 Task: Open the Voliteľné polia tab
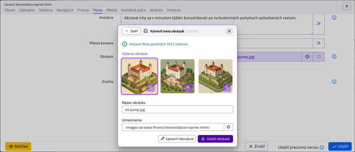pos(133,10)
